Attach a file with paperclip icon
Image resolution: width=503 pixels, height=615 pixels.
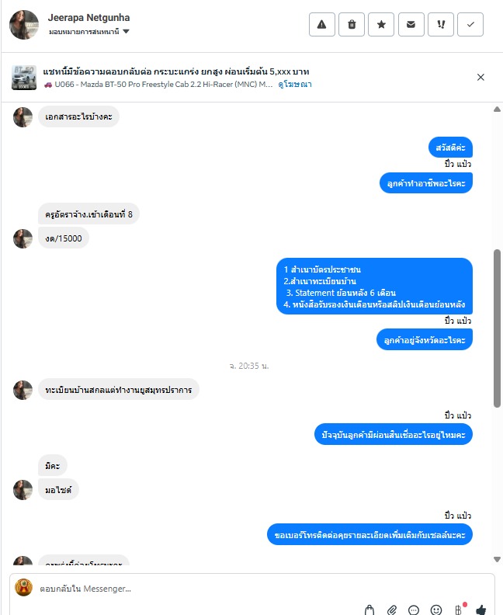tap(392, 610)
